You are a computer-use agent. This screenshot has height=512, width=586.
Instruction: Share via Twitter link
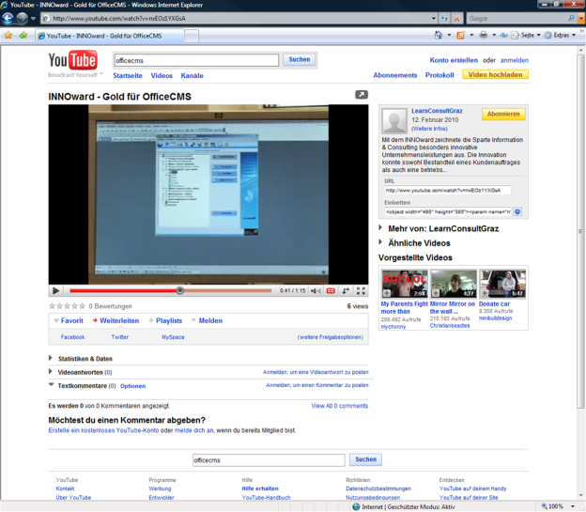tap(120, 337)
